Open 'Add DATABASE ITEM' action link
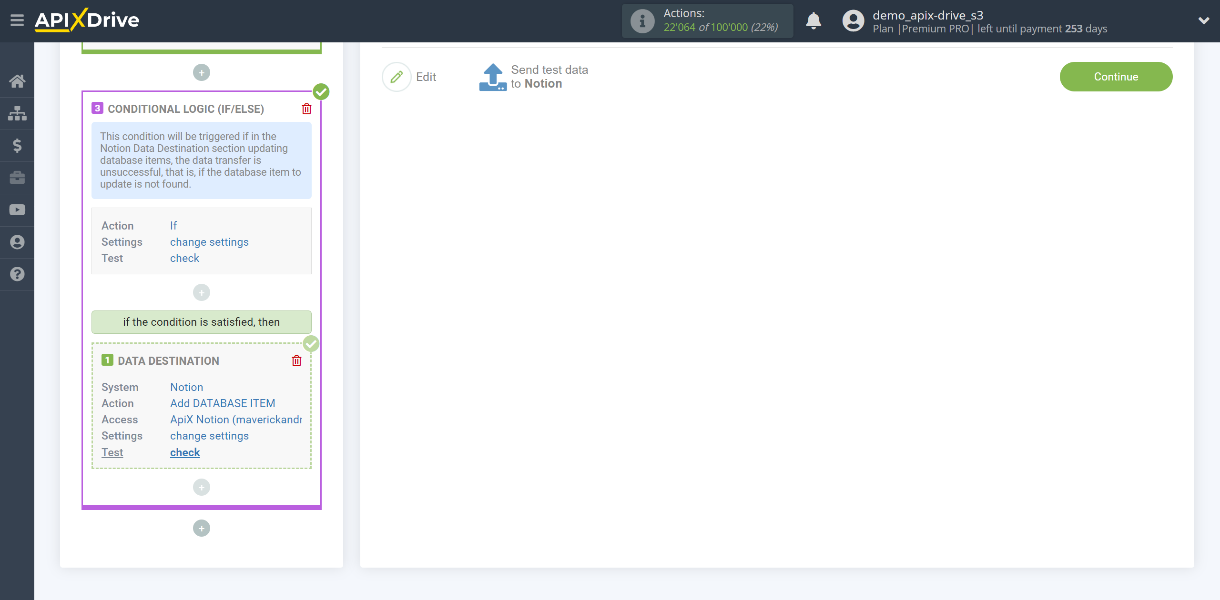The image size is (1220, 600). coord(223,403)
